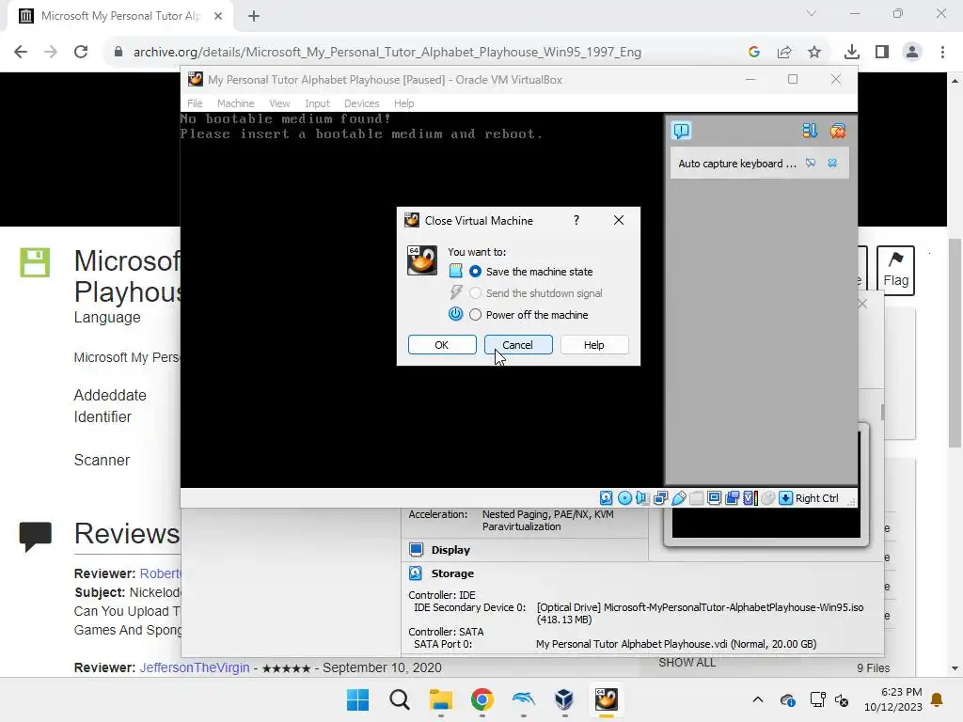Open Chrome profile avatar
Screen dimensions: 963x722
click(912, 53)
